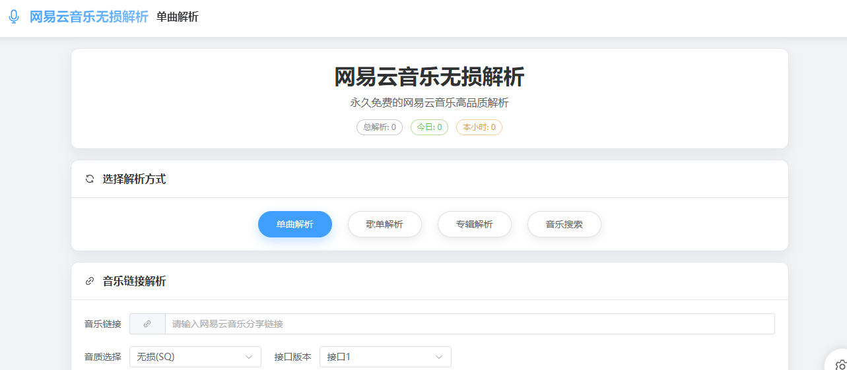Click the 网易云音乐无损解析 header site title

click(89, 17)
